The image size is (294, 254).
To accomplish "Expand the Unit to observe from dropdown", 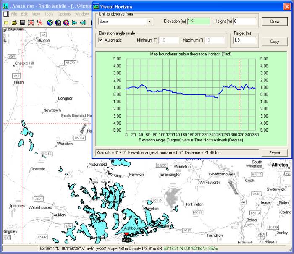I will click(x=149, y=21).
